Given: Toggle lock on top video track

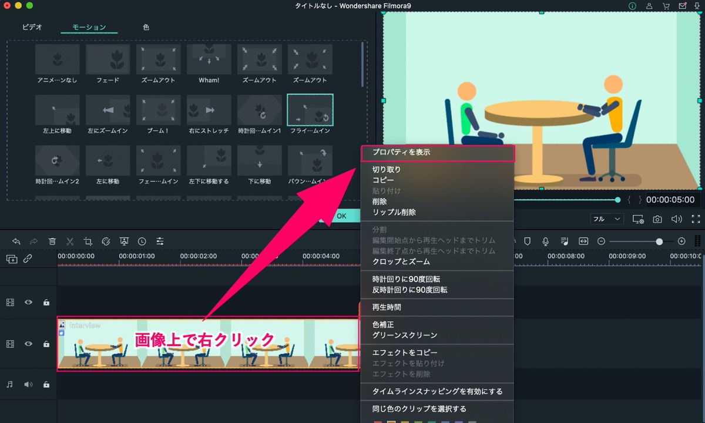Looking at the screenshot, I should click(x=46, y=302).
